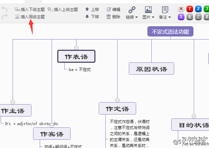The image size is (209, 148).
Task: Insert a parent topic (插入上级主题)
Action: [x=63, y=9]
